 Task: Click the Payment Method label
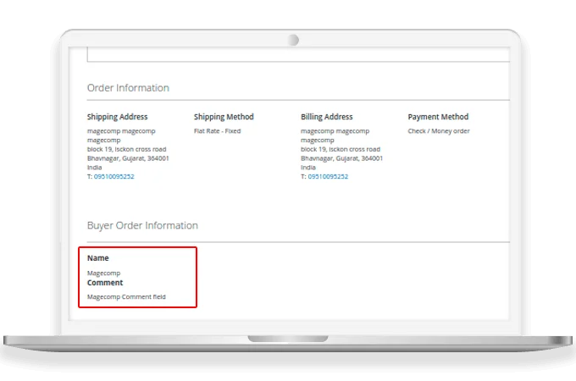(x=438, y=117)
